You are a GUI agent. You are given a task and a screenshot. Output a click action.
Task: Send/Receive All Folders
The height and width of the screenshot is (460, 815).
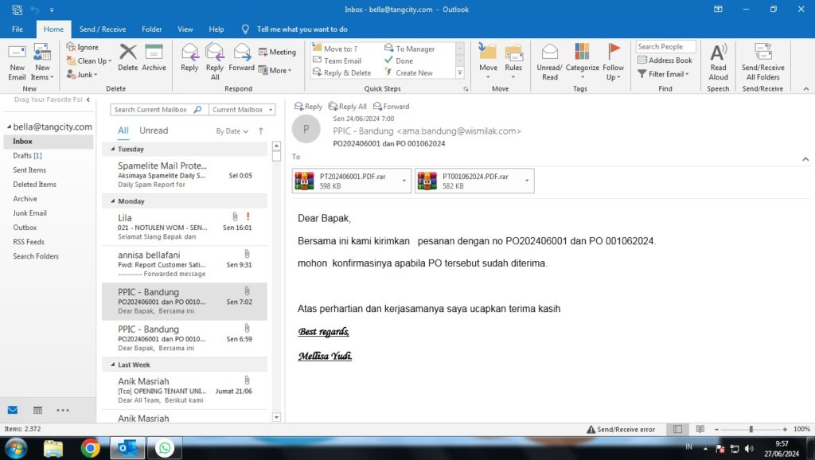point(762,62)
